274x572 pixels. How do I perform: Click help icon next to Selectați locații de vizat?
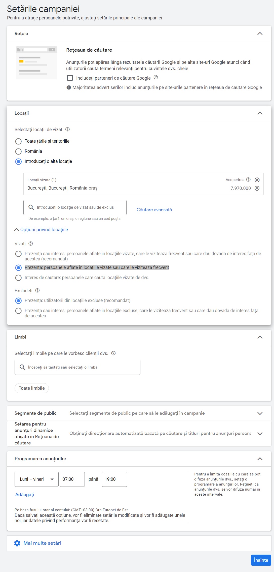point(67,130)
